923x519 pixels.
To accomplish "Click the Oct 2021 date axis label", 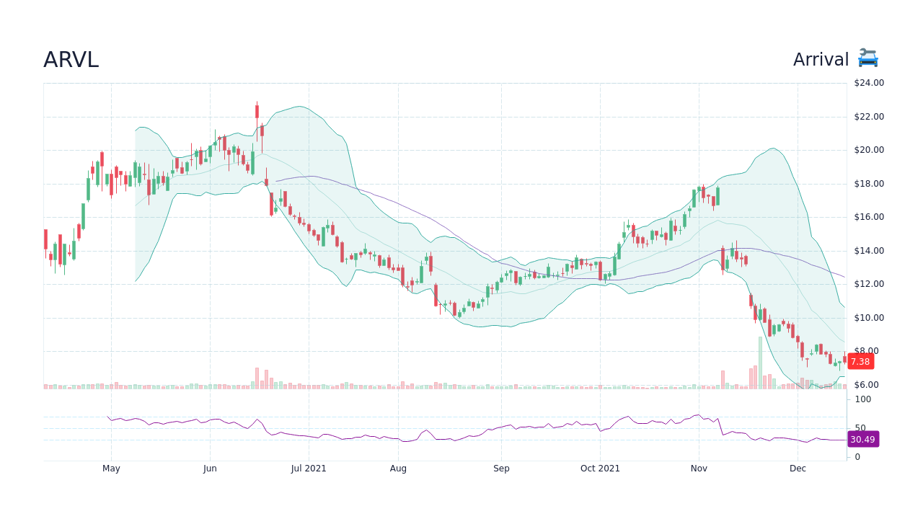I will coord(600,469).
